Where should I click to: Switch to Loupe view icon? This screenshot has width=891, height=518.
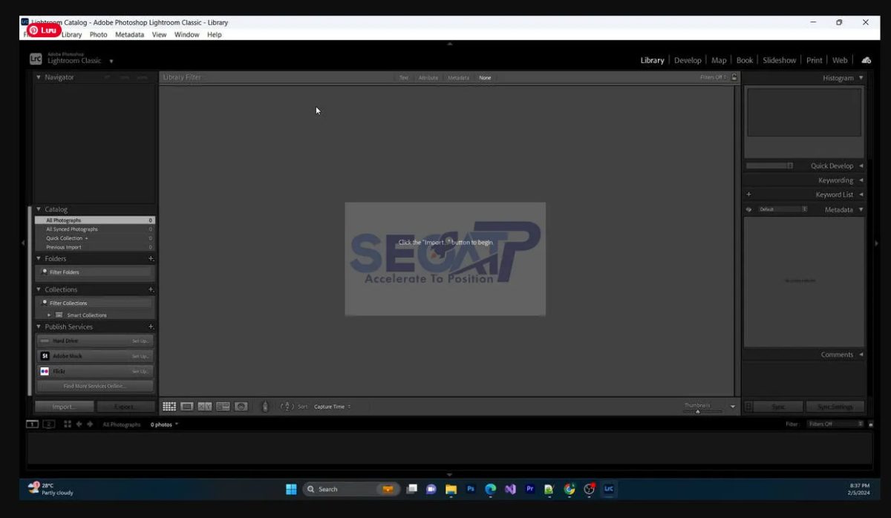point(187,407)
